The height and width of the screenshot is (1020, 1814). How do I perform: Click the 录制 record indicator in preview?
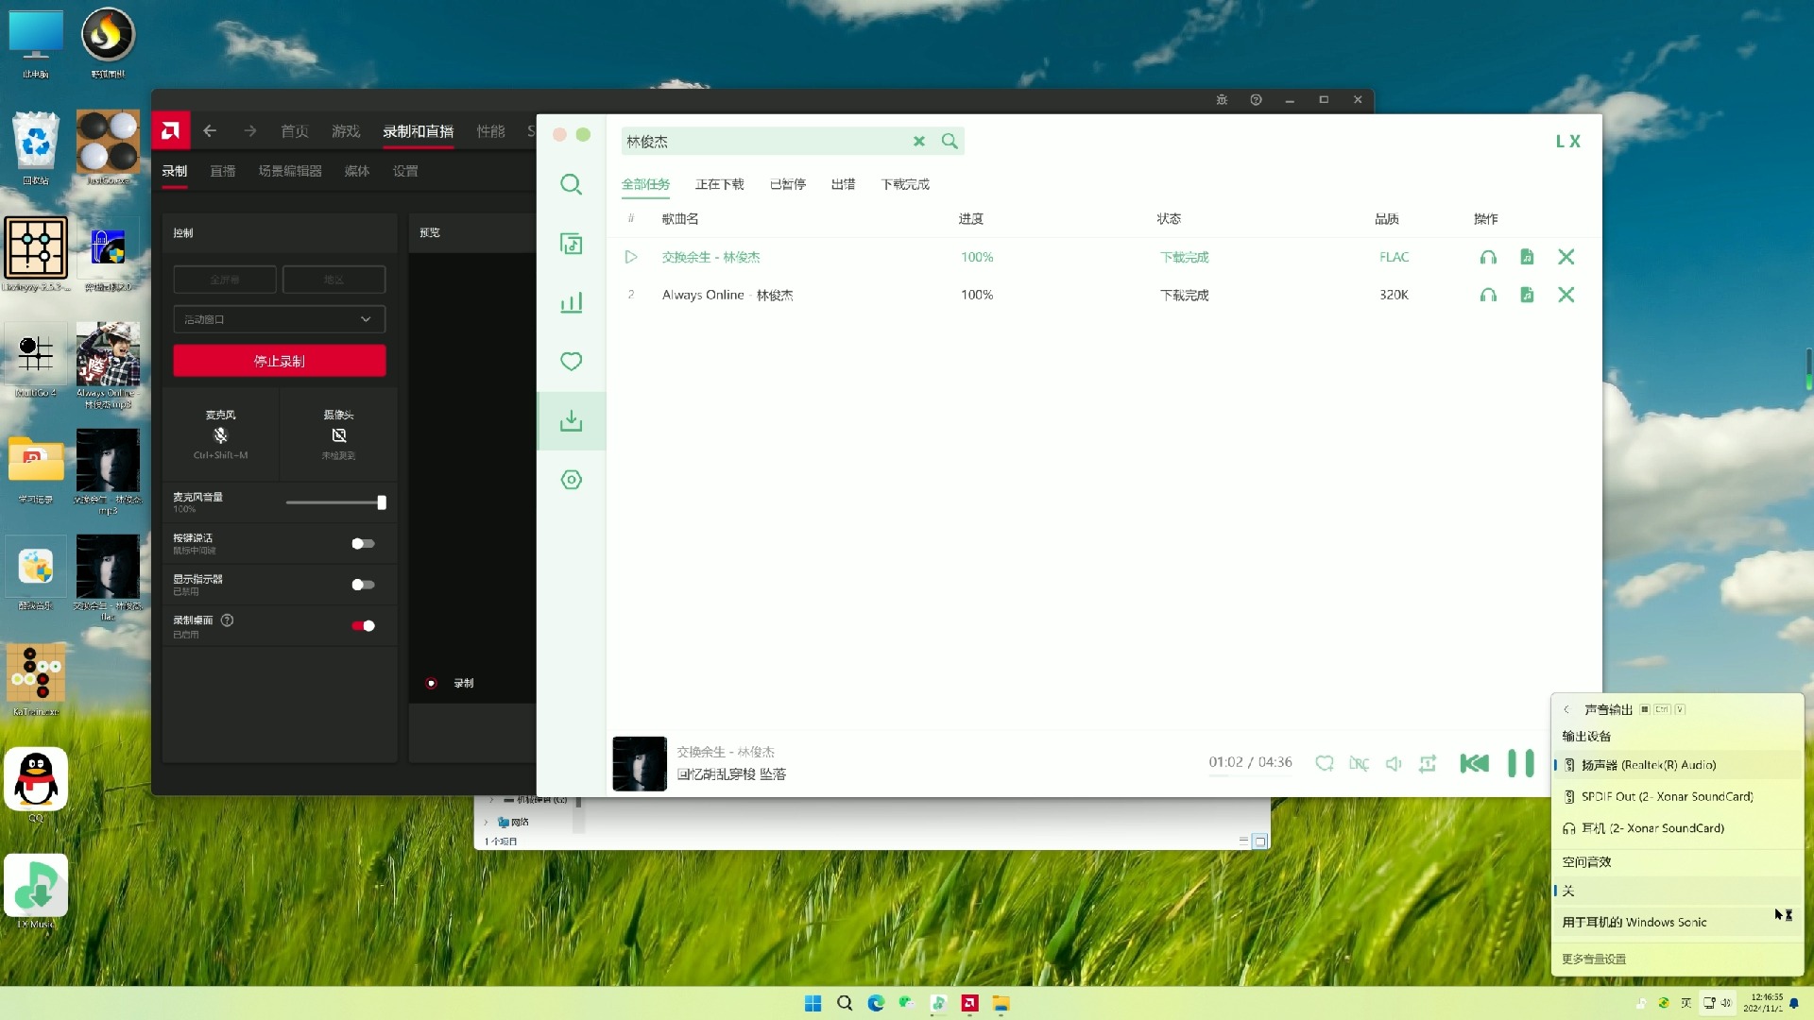[450, 683]
